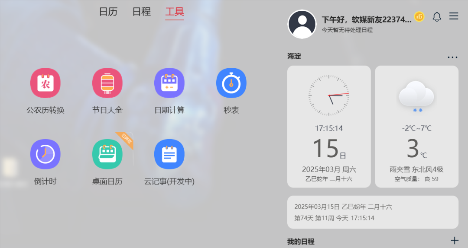Open the 海淀 weather more options dots
This screenshot has height=248, width=468.
452,57
